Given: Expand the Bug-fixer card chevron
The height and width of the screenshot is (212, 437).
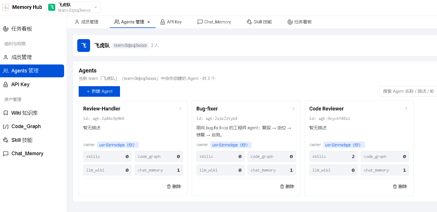Looking at the screenshot, I should (293, 109).
